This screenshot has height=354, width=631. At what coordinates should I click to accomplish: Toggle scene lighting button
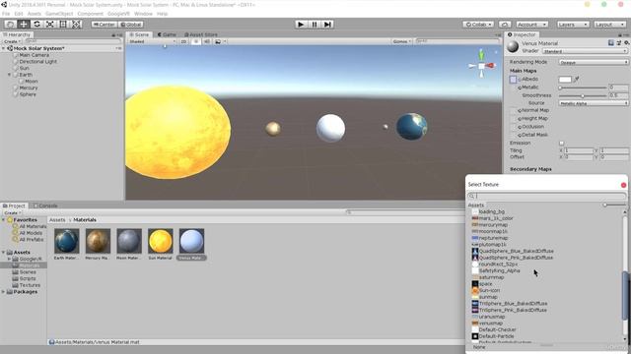(x=195, y=41)
